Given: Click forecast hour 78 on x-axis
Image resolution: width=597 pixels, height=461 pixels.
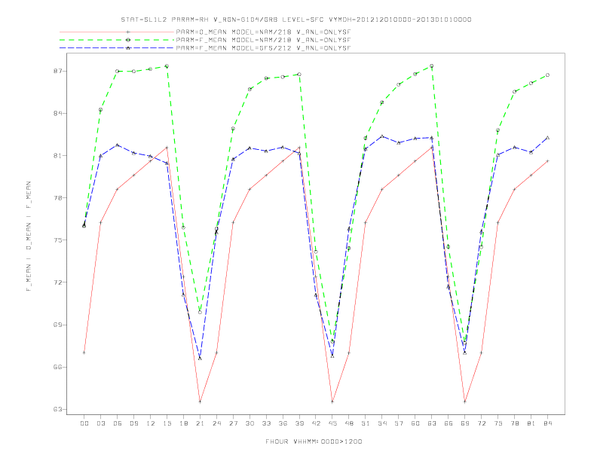Looking at the screenshot, I should pos(515,423).
